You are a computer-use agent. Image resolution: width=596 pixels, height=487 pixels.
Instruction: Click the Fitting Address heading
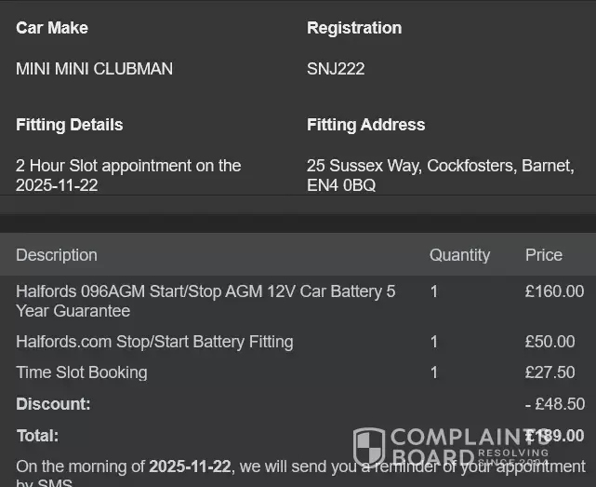coord(365,125)
